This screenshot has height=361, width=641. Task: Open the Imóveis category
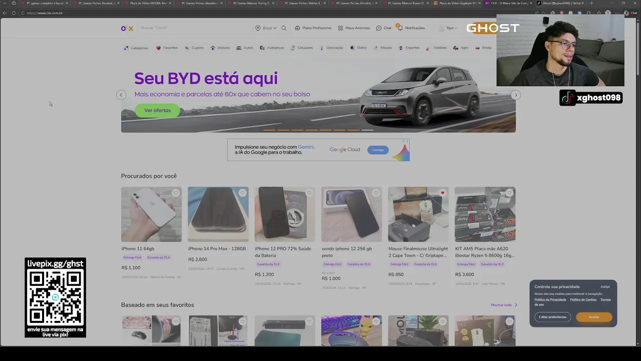click(x=220, y=48)
